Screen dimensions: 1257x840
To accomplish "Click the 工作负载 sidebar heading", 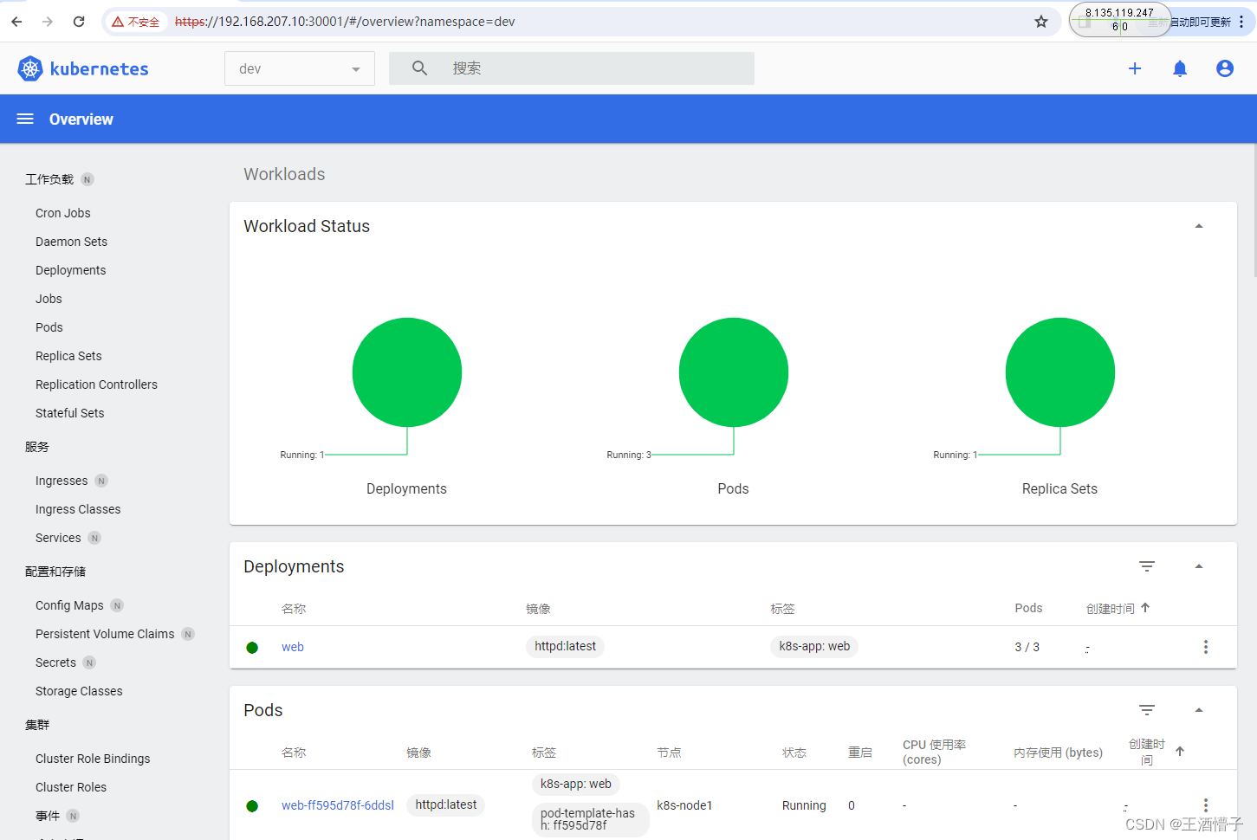I will coord(49,179).
